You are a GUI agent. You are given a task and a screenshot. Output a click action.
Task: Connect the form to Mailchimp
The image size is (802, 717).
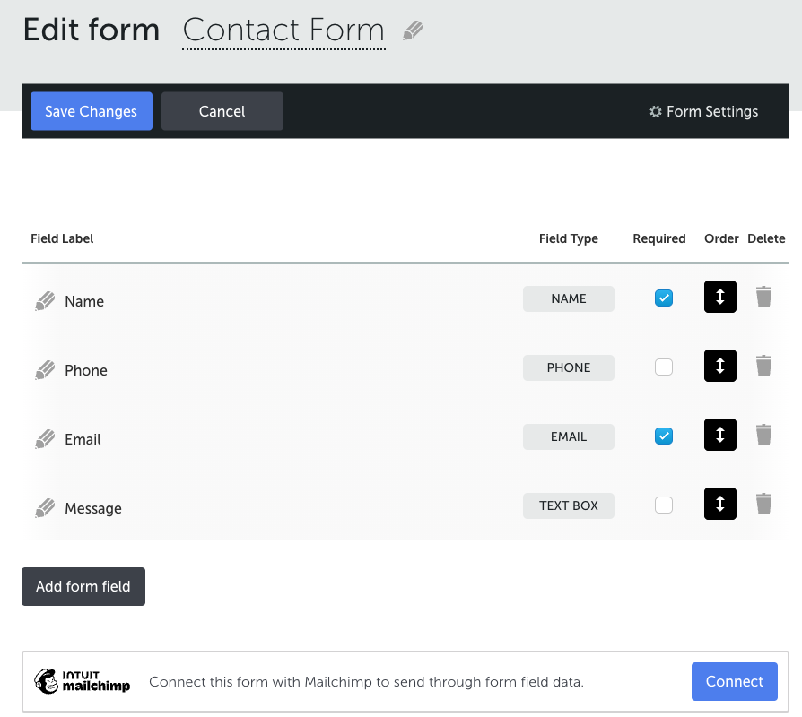(x=735, y=681)
